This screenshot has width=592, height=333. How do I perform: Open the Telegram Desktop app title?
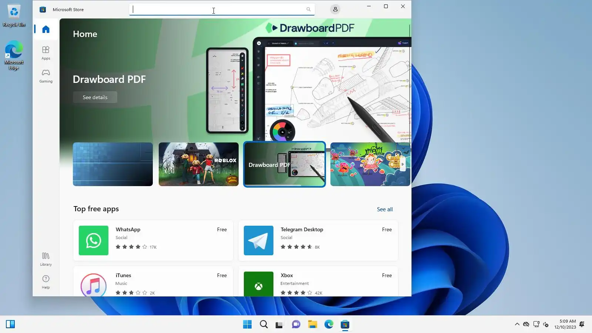click(x=302, y=229)
